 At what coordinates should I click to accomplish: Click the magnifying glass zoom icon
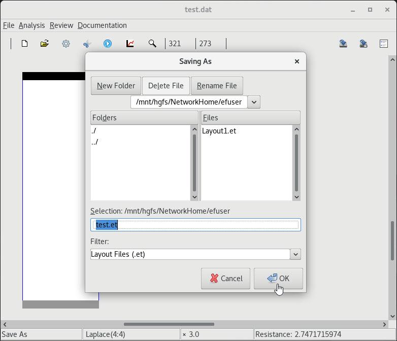click(x=152, y=44)
